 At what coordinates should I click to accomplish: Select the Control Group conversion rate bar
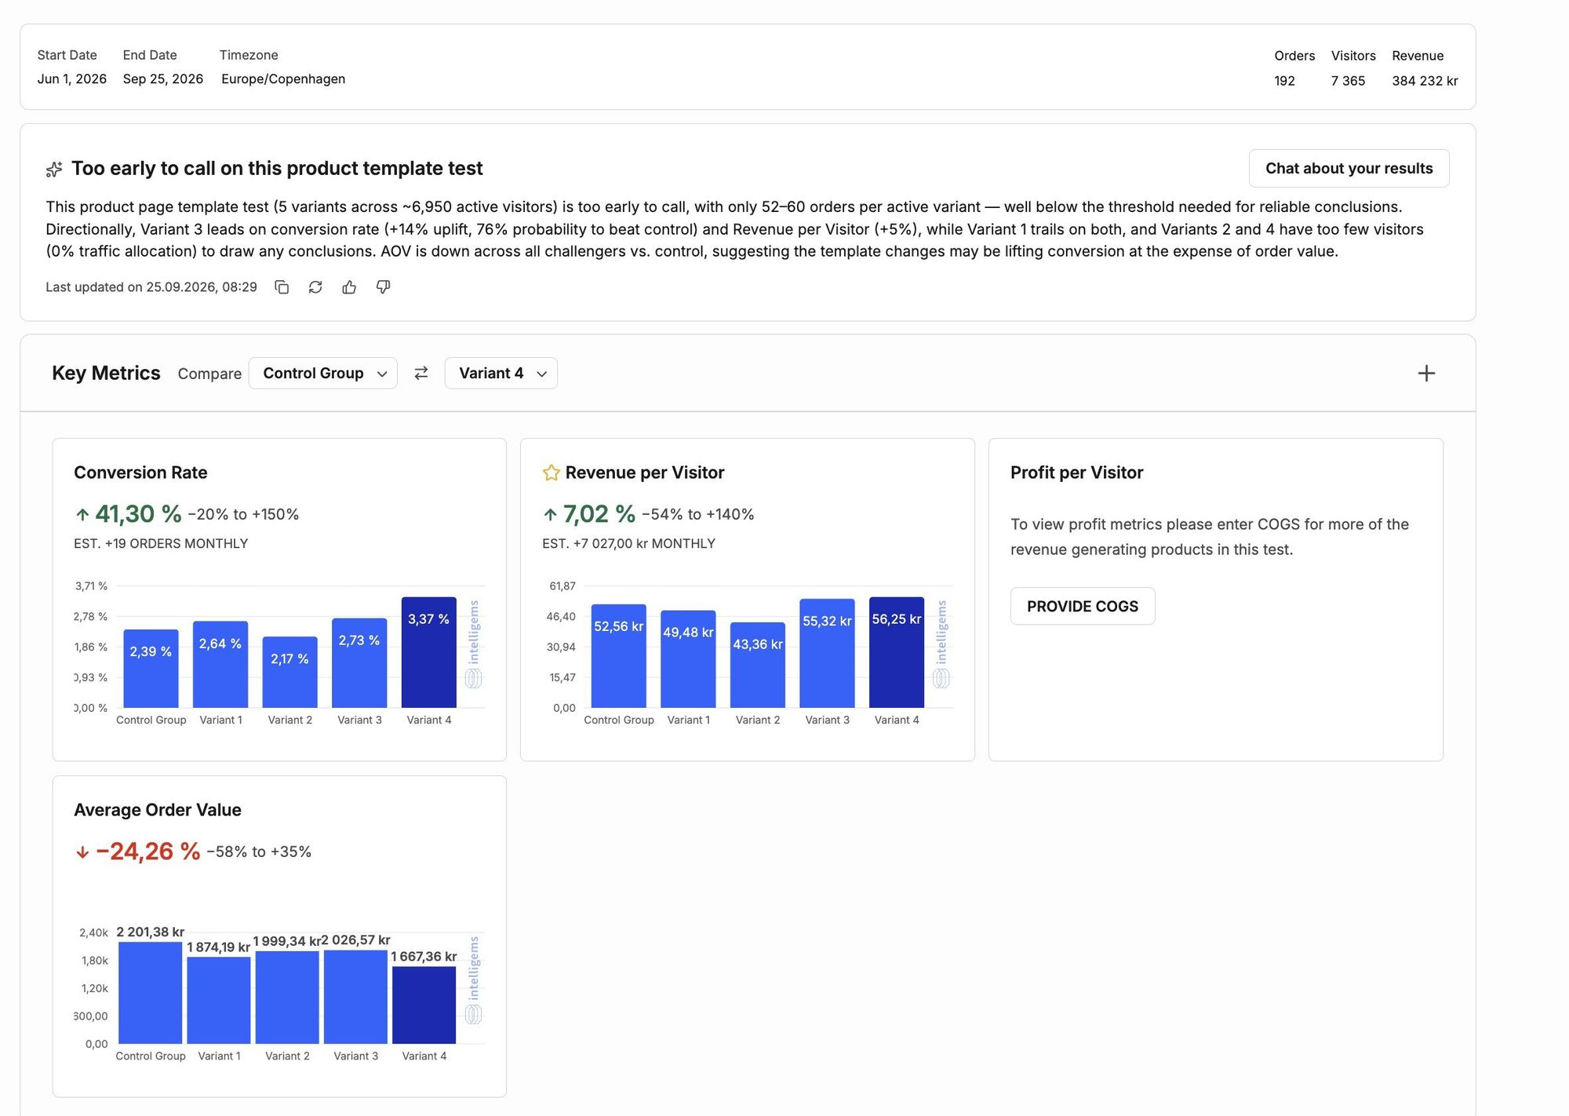(x=151, y=669)
